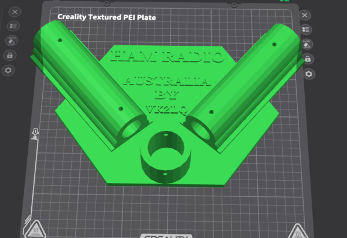Toggle the lock icon on the left plate toolbar

(10, 56)
